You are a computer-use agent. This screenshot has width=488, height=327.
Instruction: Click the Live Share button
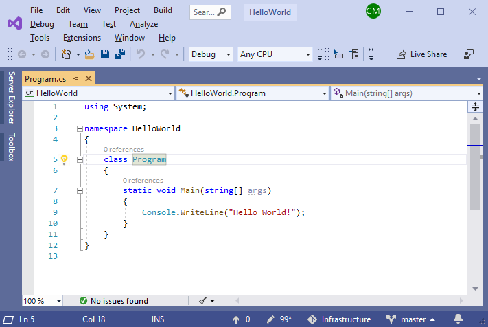coord(421,54)
